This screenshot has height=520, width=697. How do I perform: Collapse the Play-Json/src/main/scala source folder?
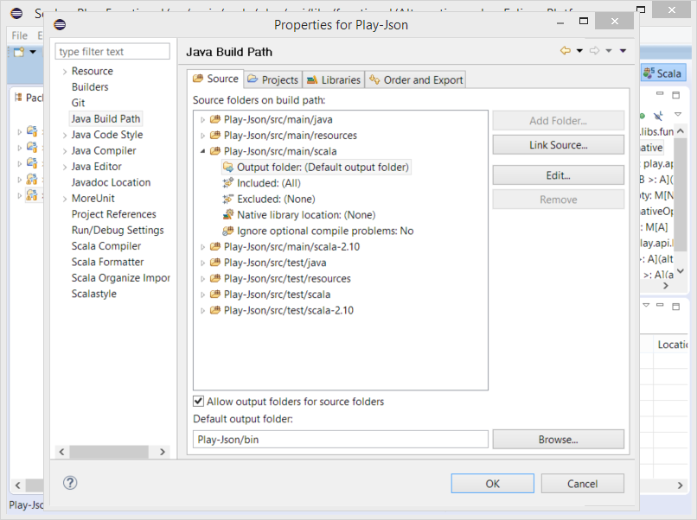[203, 151]
